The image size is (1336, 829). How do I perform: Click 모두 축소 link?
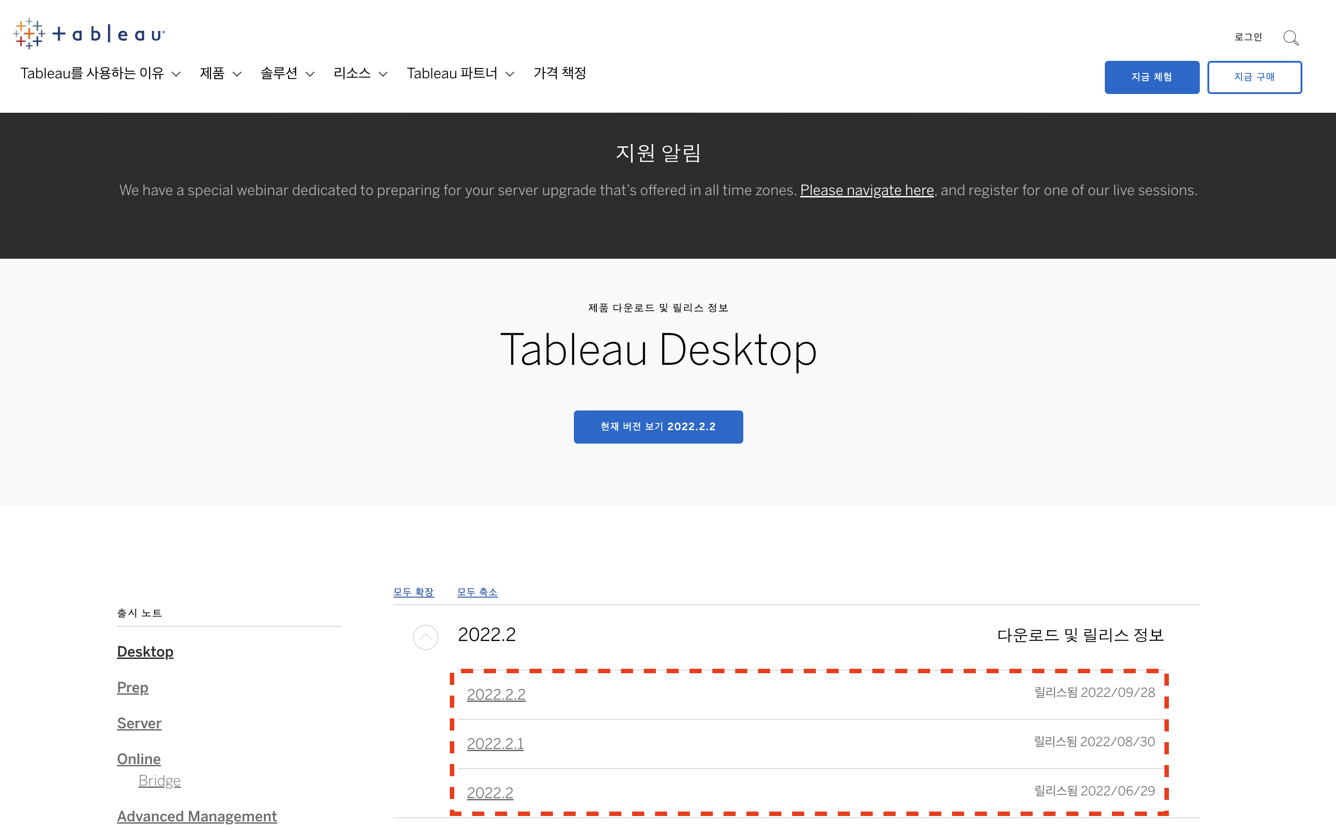477,592
